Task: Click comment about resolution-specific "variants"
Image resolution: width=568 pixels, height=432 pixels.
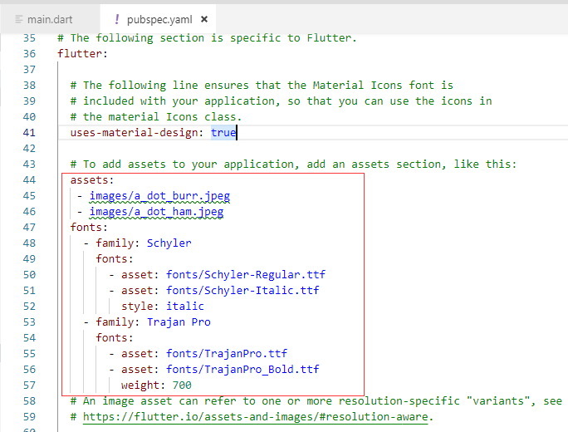Action: click(316, 401)
